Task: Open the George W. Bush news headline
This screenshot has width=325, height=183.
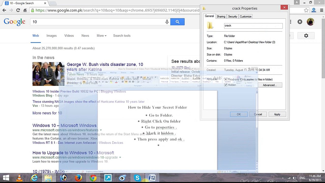Action: pos(105,67)
